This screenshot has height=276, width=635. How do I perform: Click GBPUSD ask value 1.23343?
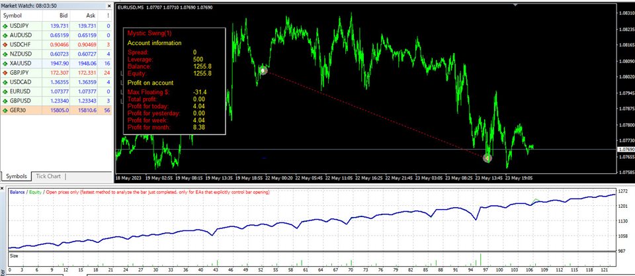(87, 101)
